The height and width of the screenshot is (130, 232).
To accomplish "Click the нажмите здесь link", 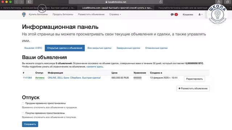I will tap(95, 66).
